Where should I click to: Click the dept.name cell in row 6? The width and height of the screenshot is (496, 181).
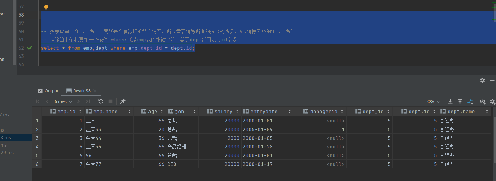point(465,164)
